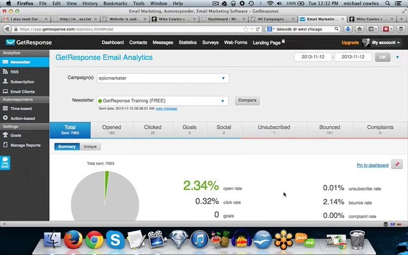Click search magnifier in Firefox search box
This screenshot has width=408, height=255.
[x=337, y=29]
